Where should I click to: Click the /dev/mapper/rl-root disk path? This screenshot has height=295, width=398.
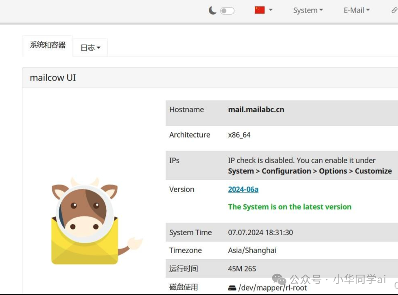273,288
